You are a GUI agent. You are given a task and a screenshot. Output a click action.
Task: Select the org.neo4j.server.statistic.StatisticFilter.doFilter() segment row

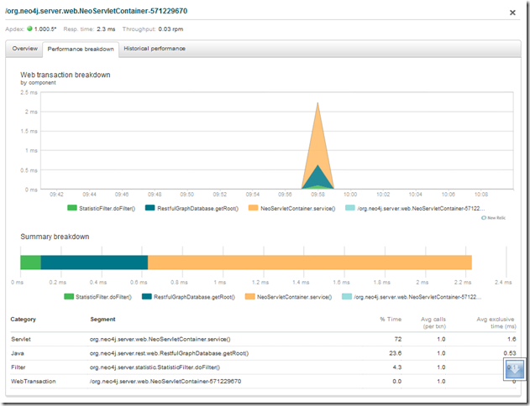click(x=156, y=367)
